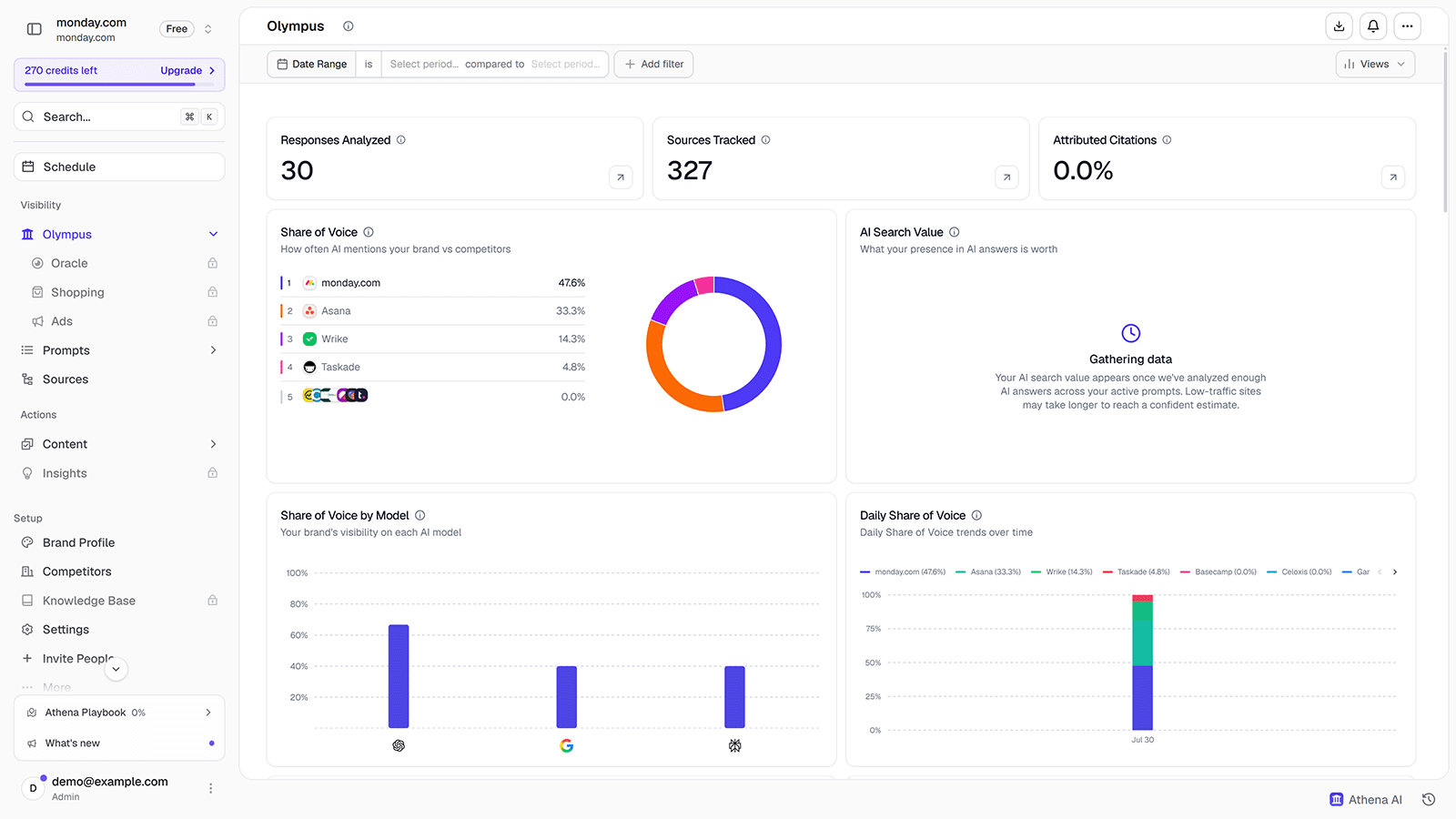Click the lock icon beside Oracle
The width and height of the screenshot is (1456, 819).
click(212, 263)
